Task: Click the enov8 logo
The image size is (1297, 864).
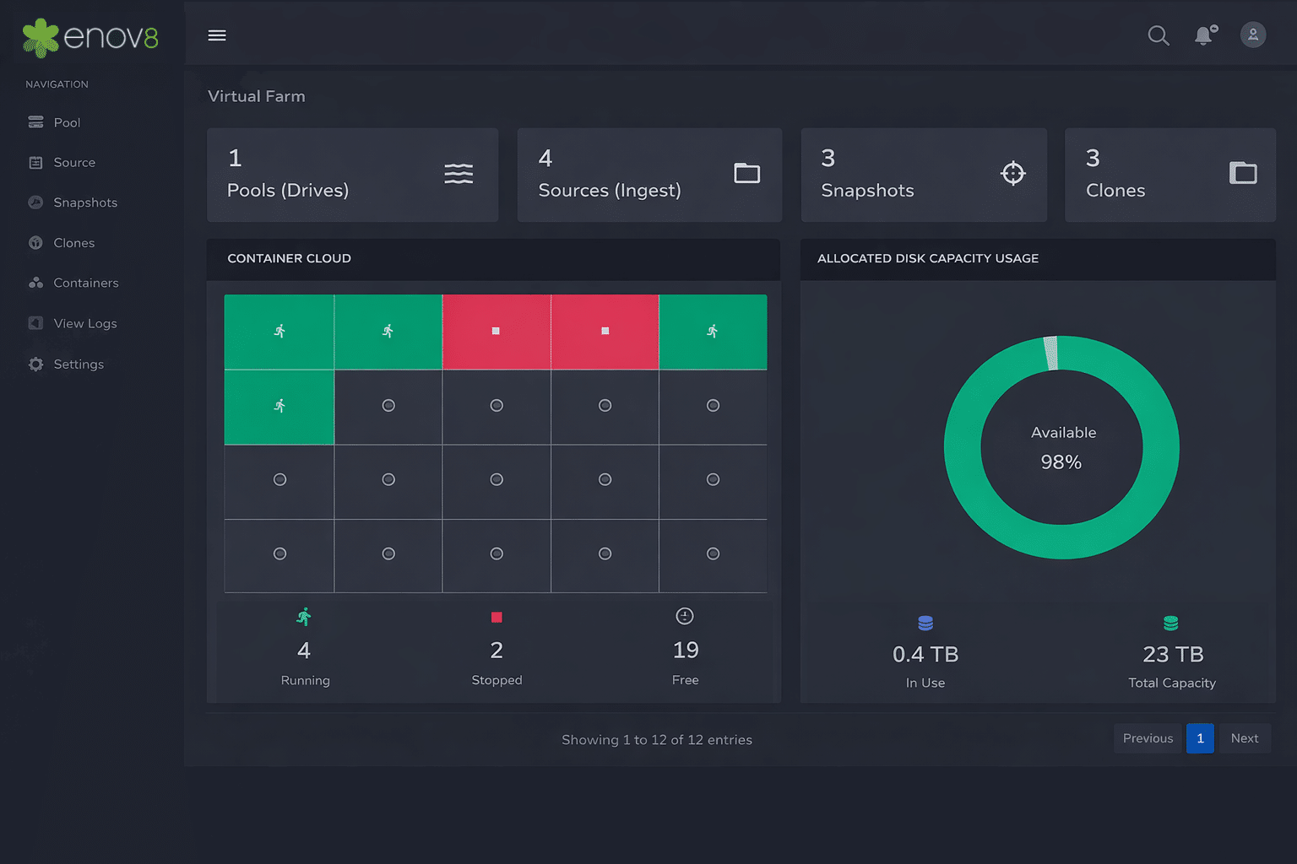Action: click(x=90, y=38)
